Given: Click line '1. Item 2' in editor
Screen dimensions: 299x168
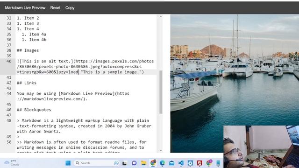Looking at the screenshot, I should click(28, 18).
